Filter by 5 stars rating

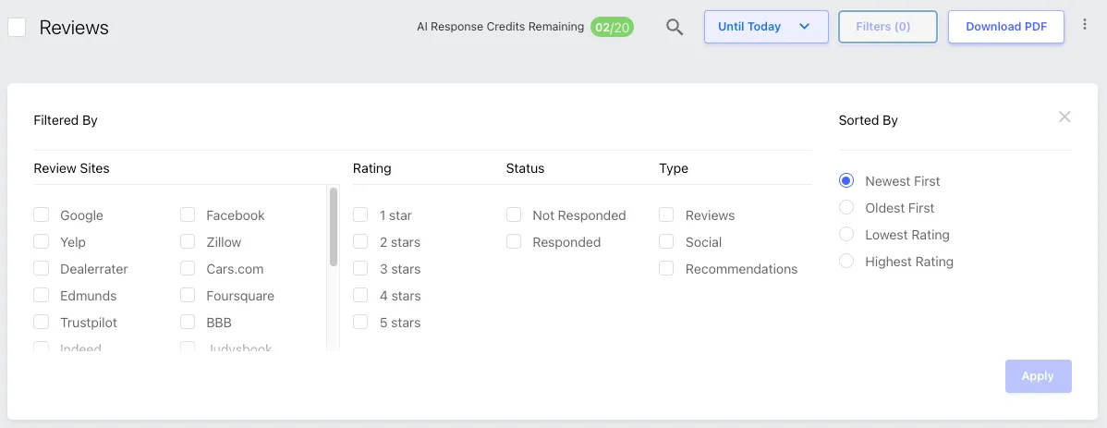tap(360, 322)
